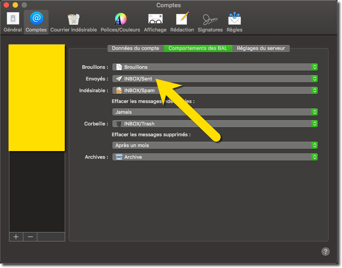The image size is (342, 268).
Task: Open the Général preferences pane
Action: click(x=13, y=22)
